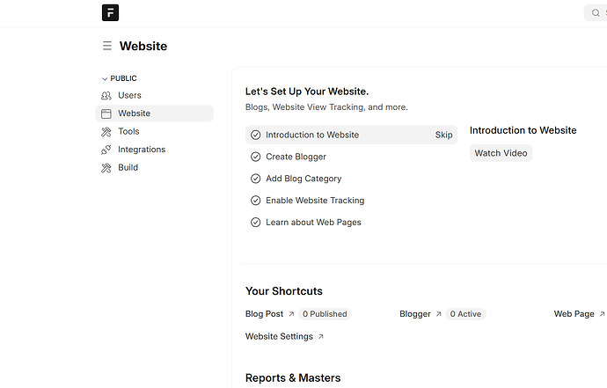607x388 pixels.
Task: Click the Build icon in sidebar
Action: 106,168
